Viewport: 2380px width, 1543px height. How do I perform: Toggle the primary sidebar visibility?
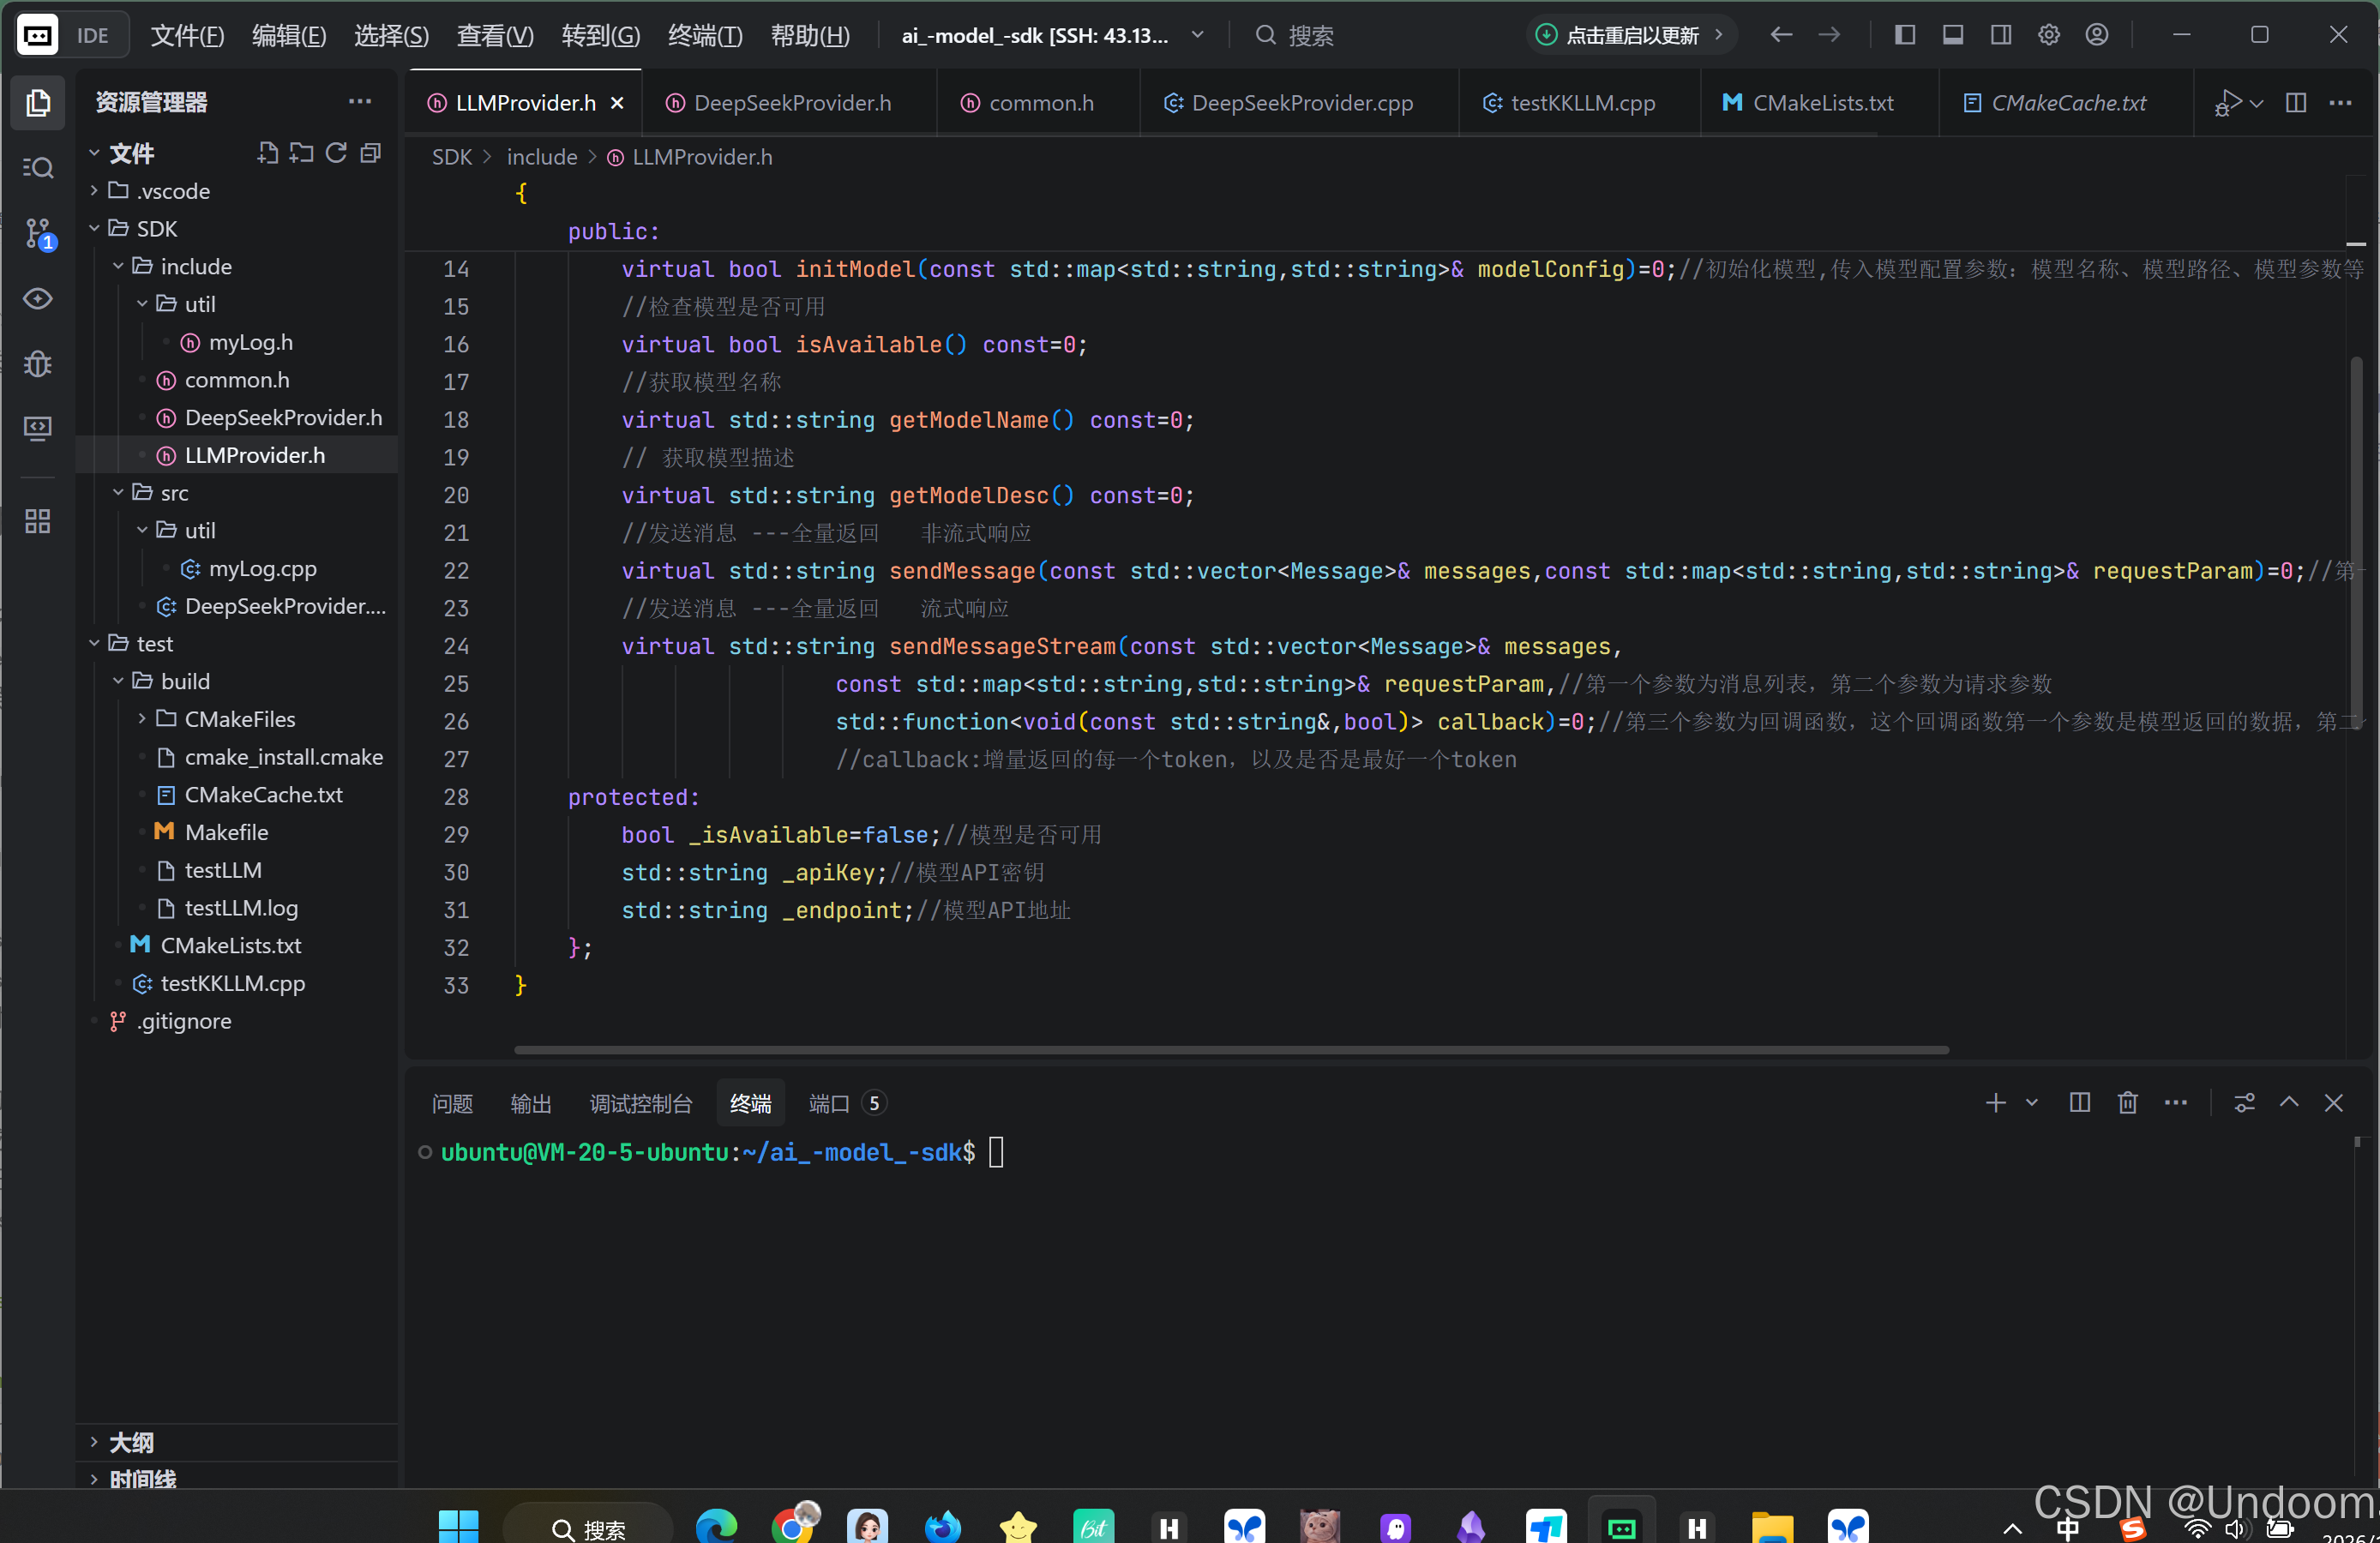coord(1904,35)
